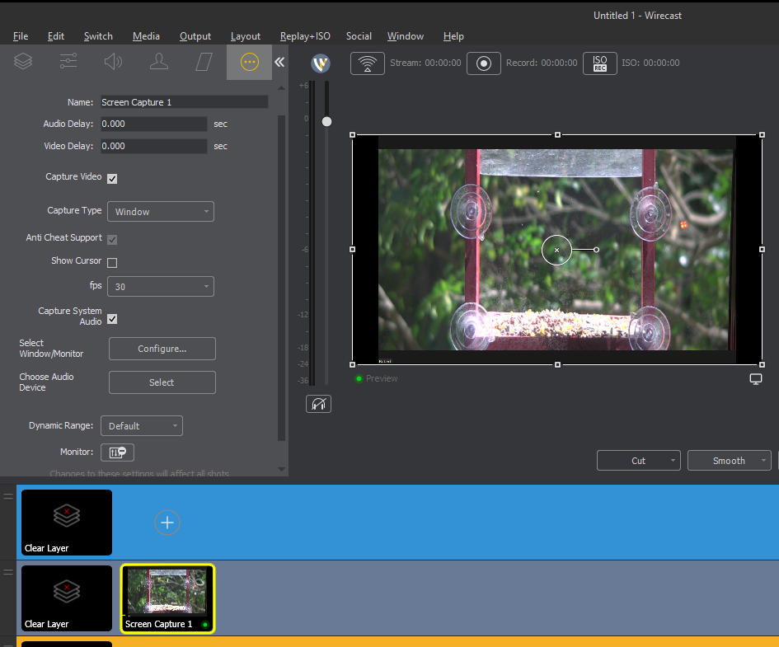Click the inspector scrollbar down arrow

coord(281,469)
